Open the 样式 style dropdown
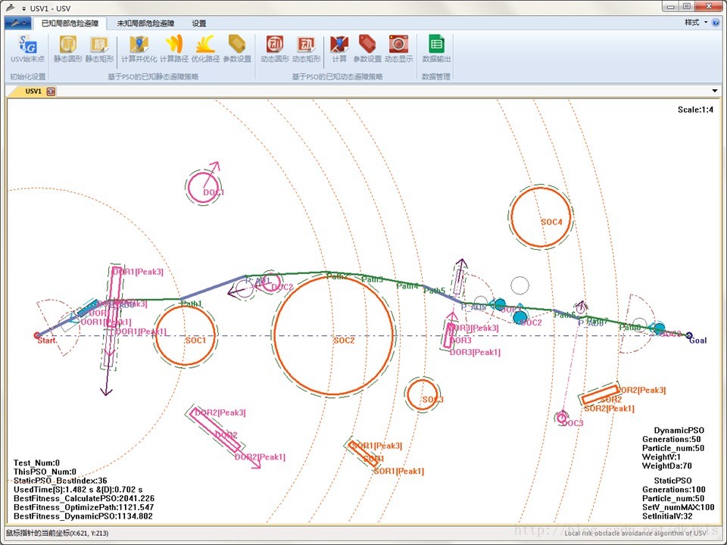The height and width of the screenshot is (545, 727). click(x=696, y=23)
